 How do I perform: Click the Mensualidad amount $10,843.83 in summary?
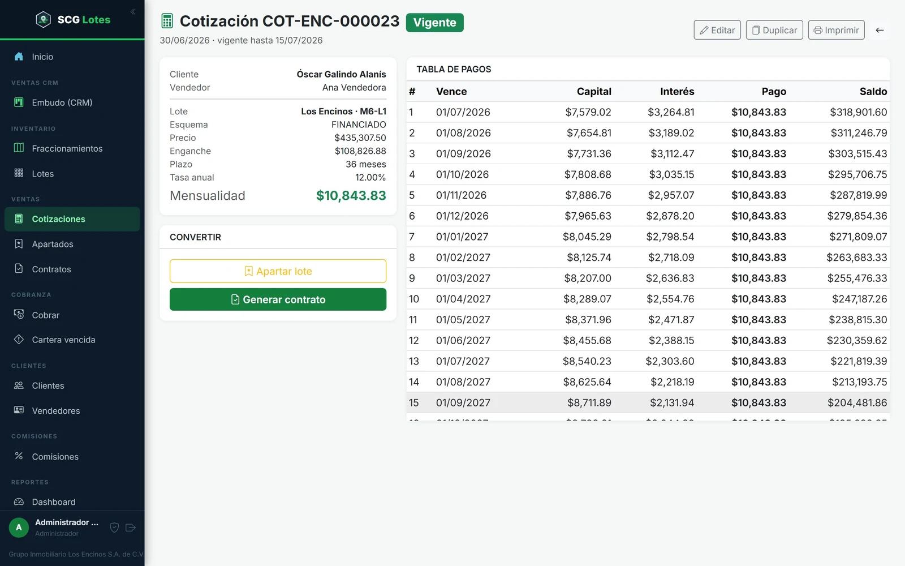click(x=351, y=196)
